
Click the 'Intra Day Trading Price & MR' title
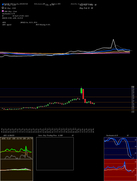pyautogui.click(x=50, y=135)
